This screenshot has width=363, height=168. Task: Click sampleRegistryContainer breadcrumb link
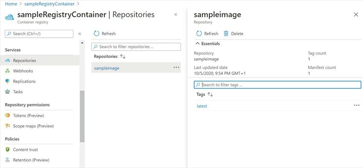click(x=50, y=4)
